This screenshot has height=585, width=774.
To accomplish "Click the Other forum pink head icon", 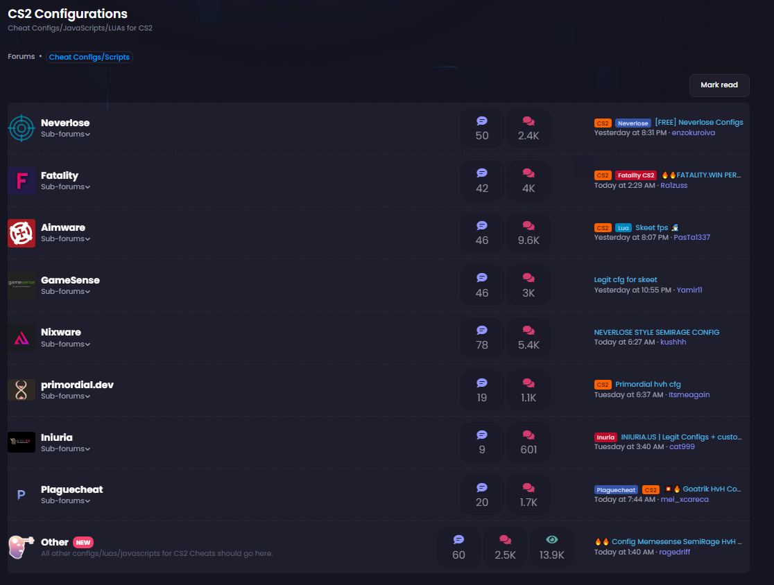I will click(x=21, y=547).
